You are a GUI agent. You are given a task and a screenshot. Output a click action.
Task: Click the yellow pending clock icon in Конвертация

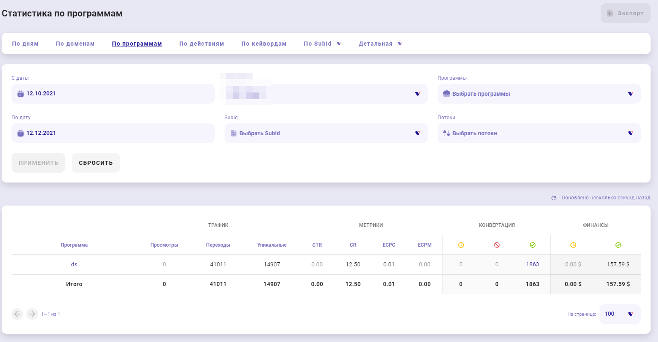(461, 245)
